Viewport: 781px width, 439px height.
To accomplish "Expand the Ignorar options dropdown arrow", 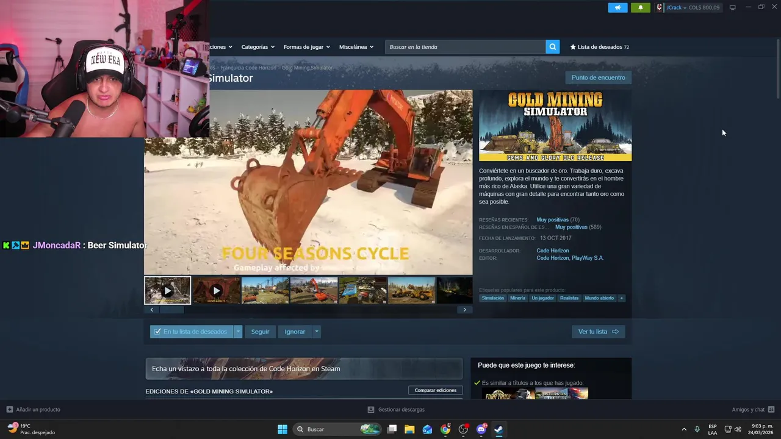I will [316, 332].
